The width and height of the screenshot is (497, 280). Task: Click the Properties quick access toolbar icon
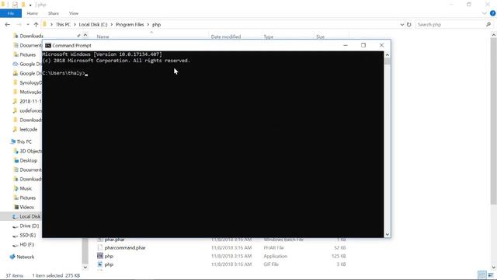(15, 5)
